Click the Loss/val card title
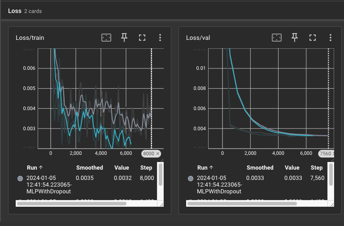Image resolution: width=344 pixels, height=226 pixels. pos(198,38)
